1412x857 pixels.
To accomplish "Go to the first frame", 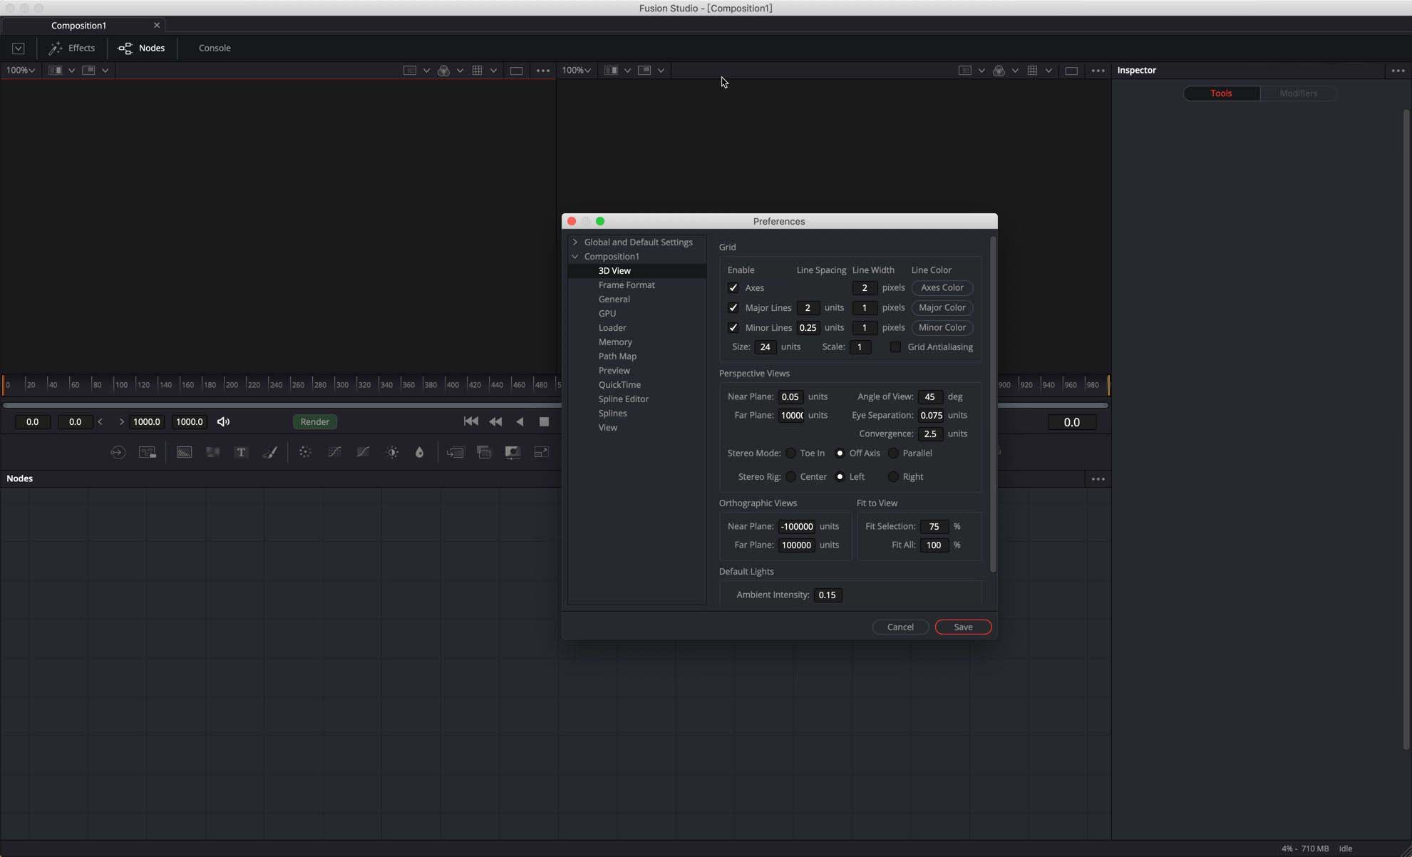I will [x=471, y=421].
